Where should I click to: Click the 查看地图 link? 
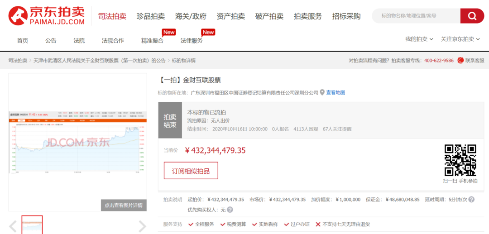[336, 92]
